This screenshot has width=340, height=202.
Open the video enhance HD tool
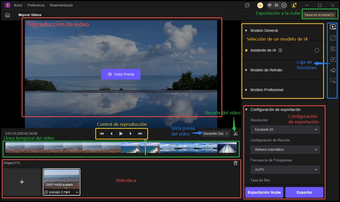[333, 28]
